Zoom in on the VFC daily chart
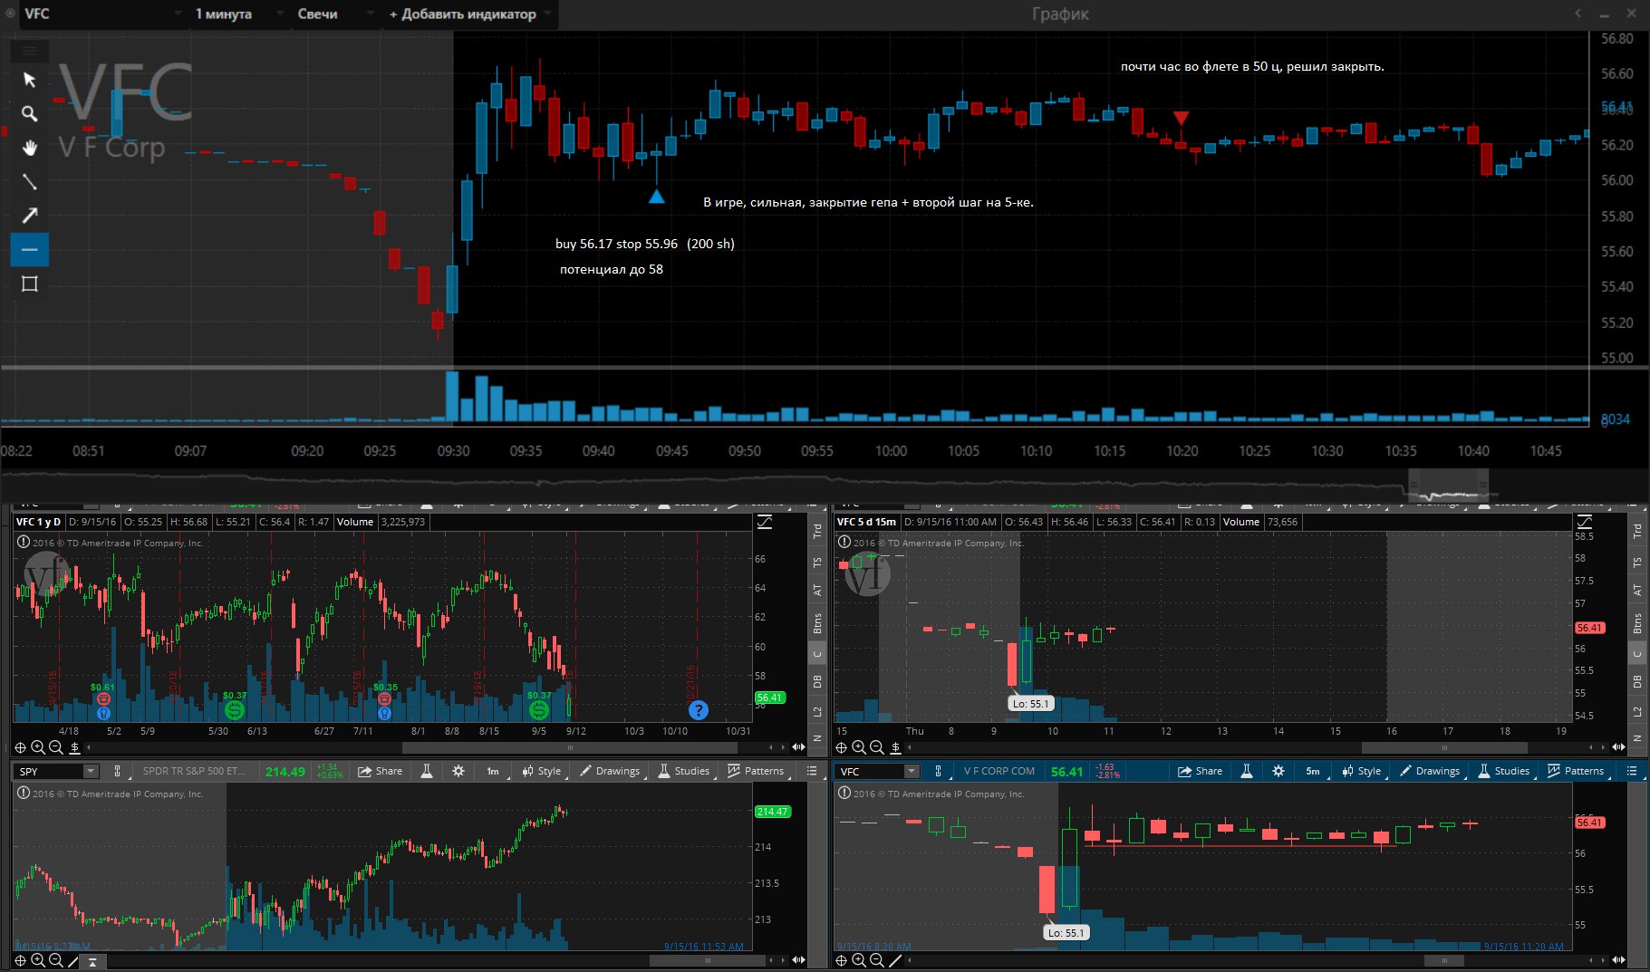Screen dimensions: 1650x972 [x=38, y=747]
